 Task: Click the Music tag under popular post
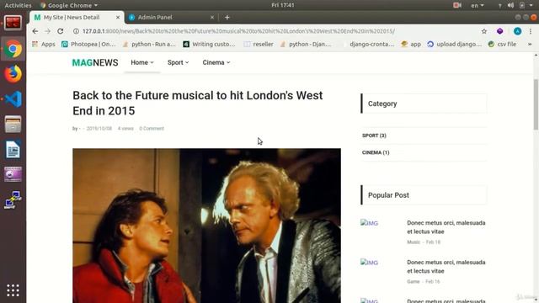(x=414, y=242)
